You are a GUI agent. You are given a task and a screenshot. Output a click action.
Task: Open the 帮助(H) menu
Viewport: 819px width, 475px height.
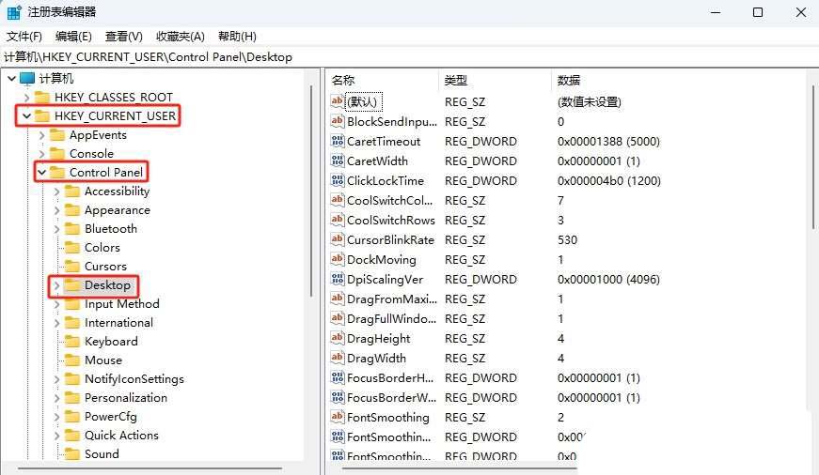[237, 37]
